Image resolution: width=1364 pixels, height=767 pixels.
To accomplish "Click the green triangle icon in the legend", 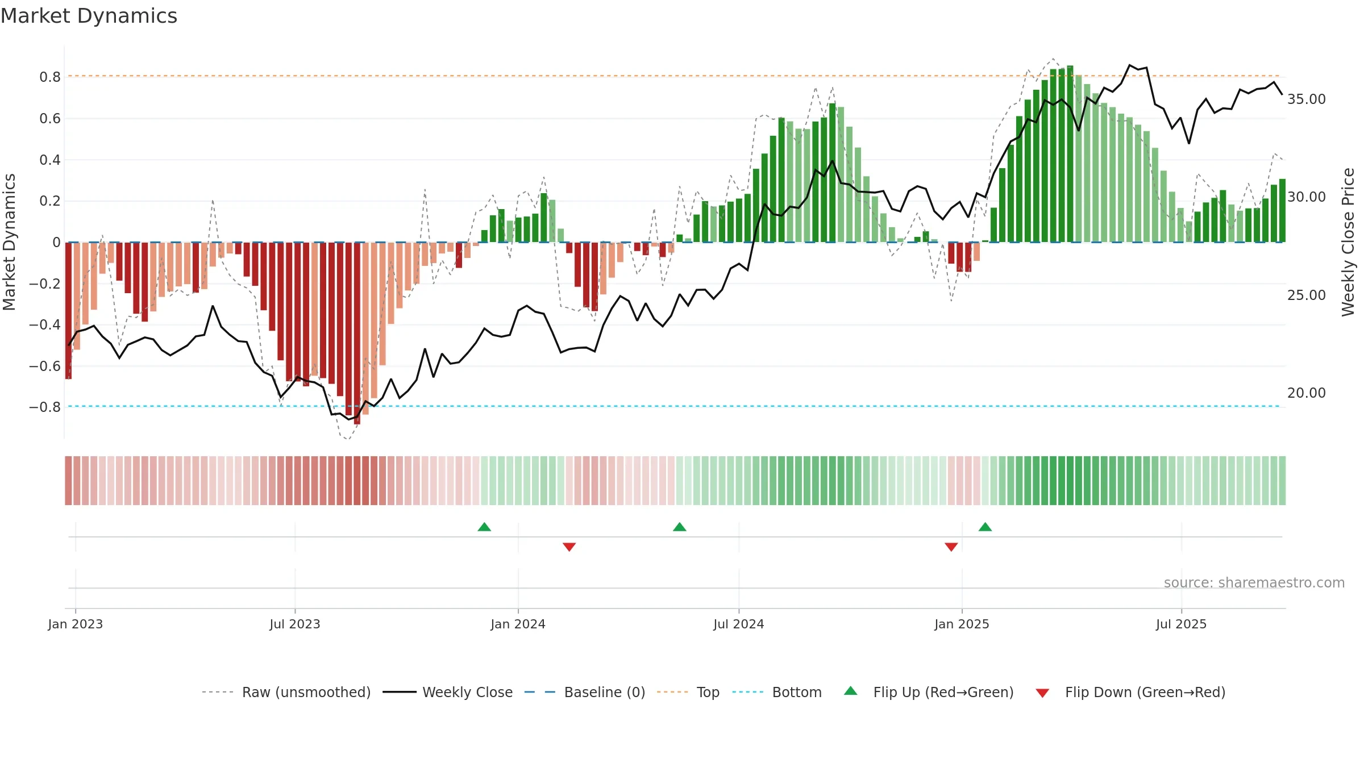I will pos(851,691).
